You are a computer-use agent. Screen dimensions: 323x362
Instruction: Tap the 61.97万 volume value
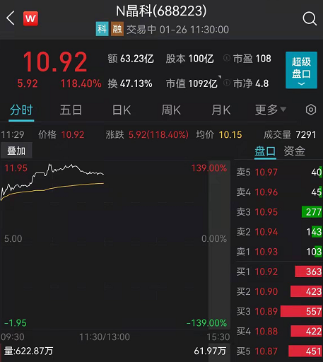point(210,351)
